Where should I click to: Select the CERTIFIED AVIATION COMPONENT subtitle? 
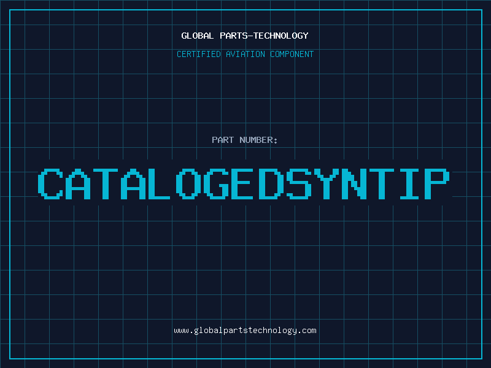pos(245,55)
